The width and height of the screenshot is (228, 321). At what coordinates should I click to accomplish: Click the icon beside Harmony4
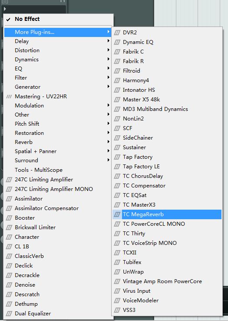tap(117, 80)
